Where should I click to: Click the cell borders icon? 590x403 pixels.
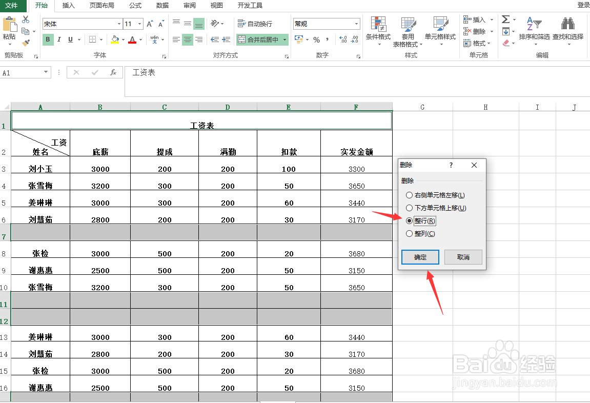92,39
